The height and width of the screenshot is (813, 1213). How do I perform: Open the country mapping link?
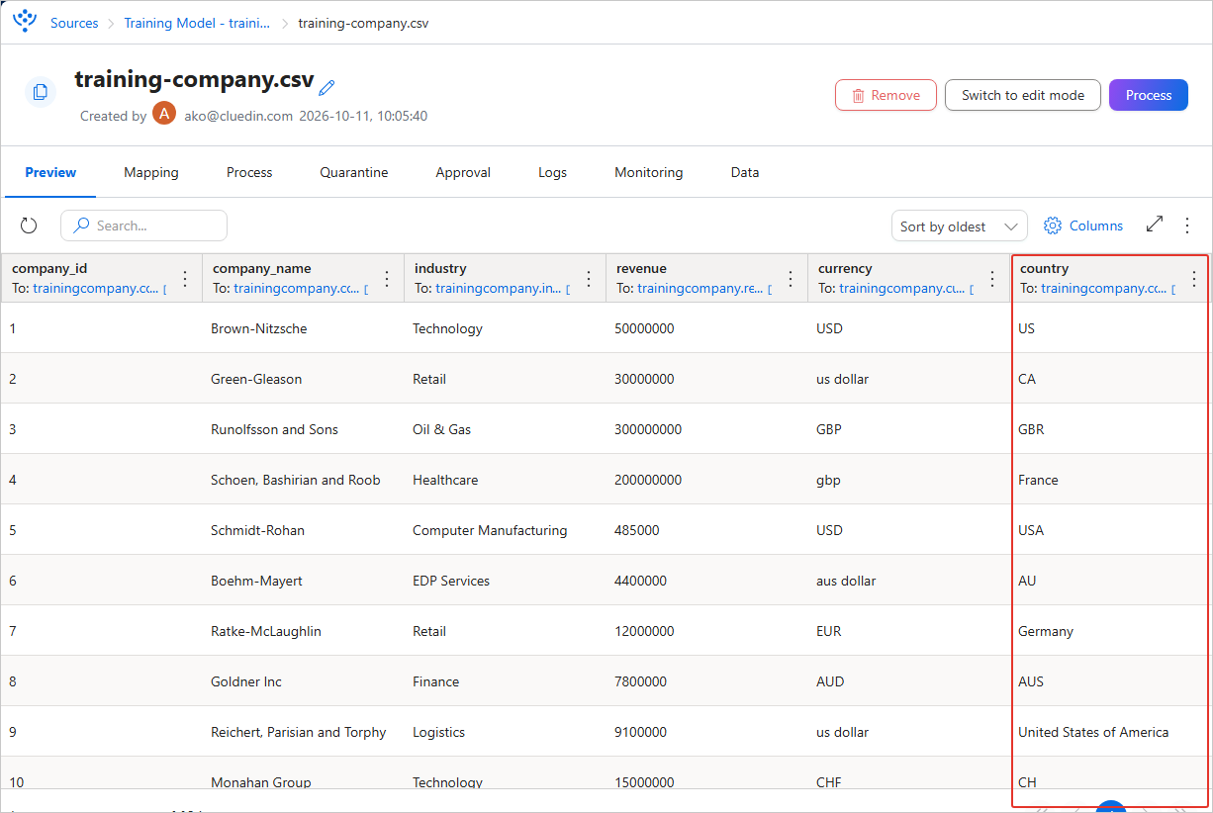tap(1104, 289)
